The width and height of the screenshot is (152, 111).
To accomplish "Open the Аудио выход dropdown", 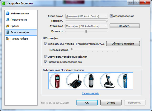I will click(86, 16).
